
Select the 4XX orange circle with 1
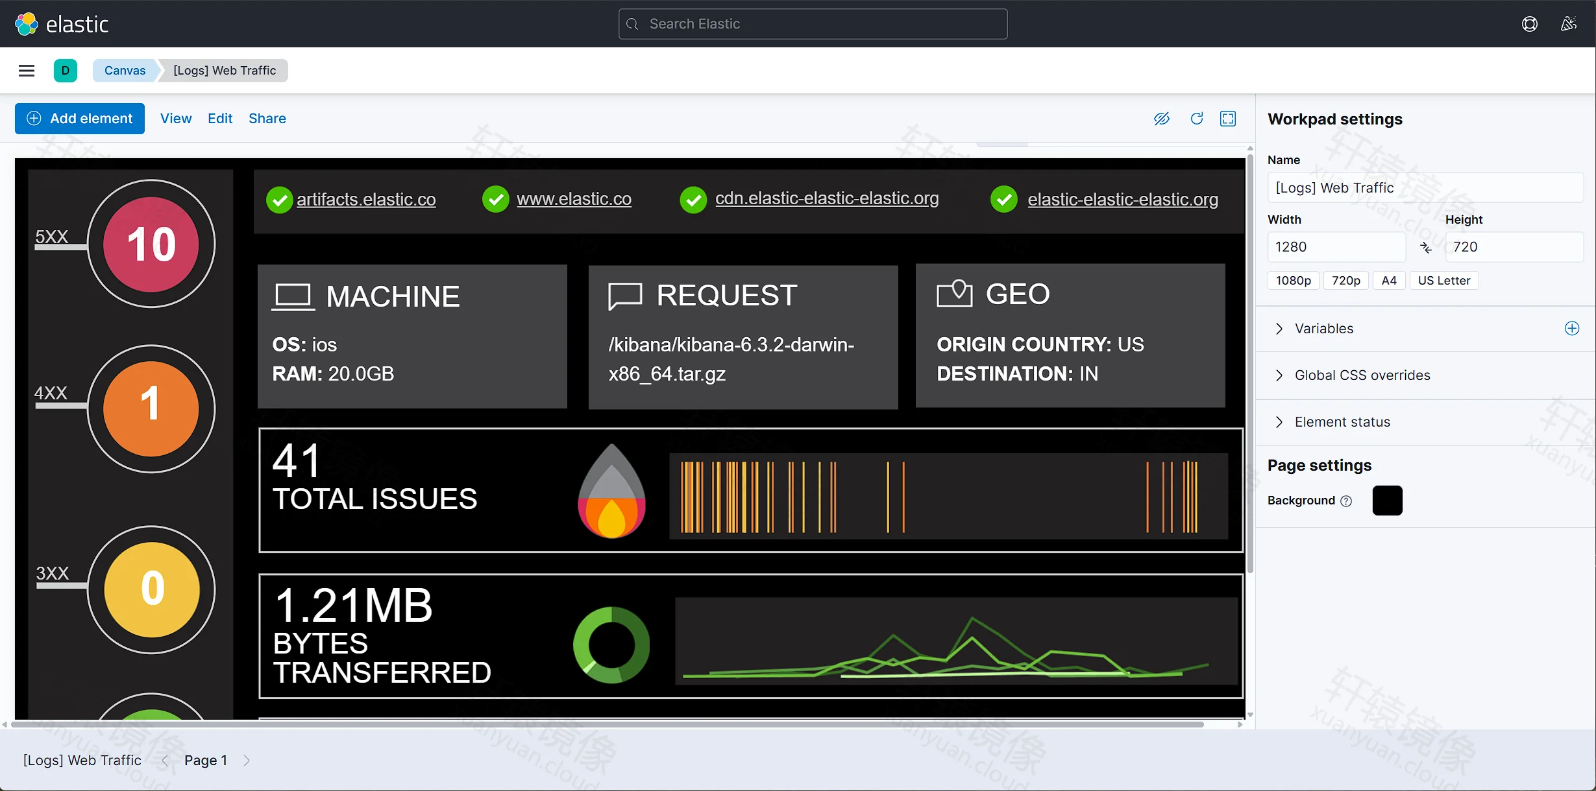click(151, 409)
